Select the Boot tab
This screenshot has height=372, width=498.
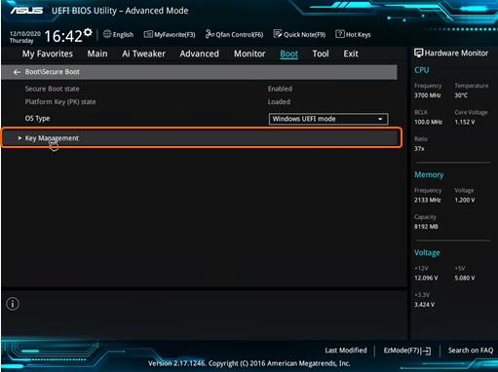coord(288,54)
